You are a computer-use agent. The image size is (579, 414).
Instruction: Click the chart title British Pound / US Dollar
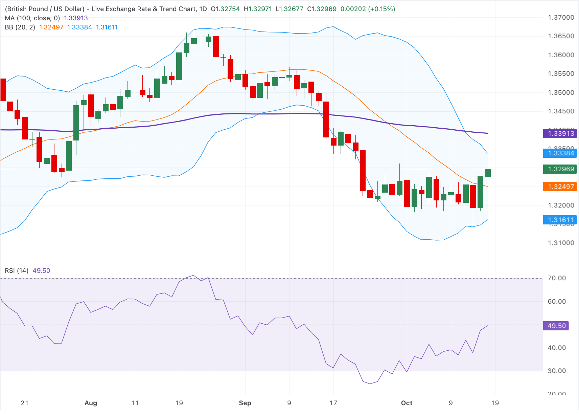45,9
